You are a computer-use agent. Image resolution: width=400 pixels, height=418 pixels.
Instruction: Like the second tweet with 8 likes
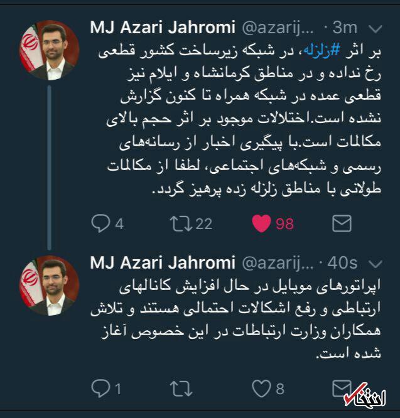pos(261,389)
